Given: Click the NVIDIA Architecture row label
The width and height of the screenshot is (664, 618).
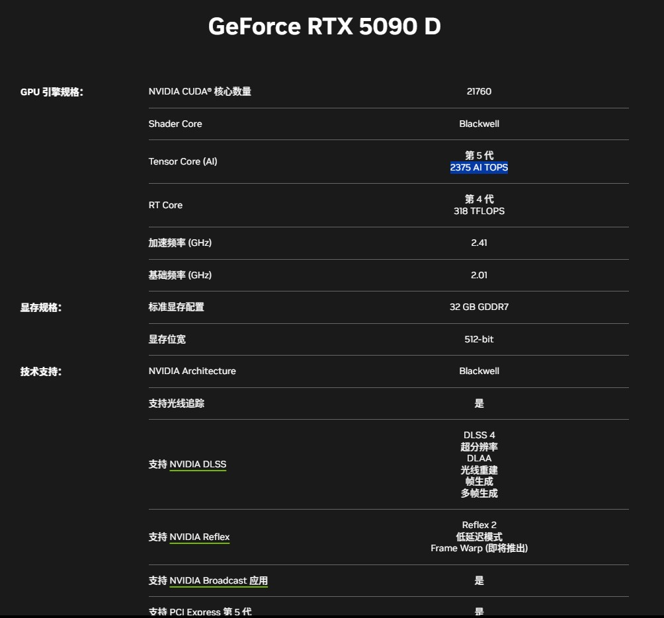Looking at the screenshot, I should [192, 371].
